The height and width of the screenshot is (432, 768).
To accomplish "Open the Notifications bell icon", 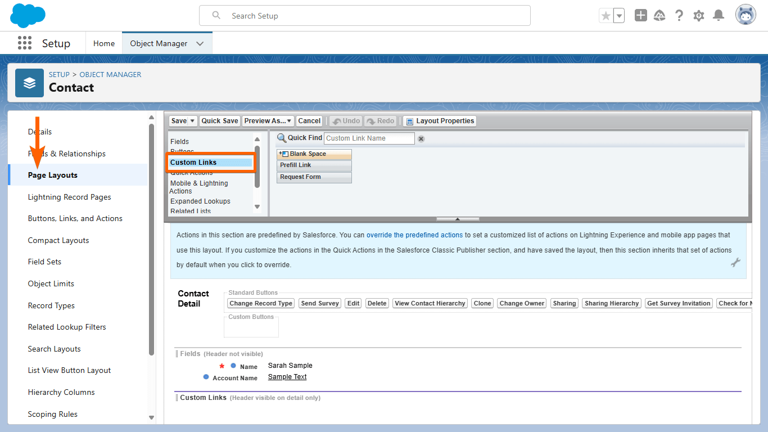I will tap(718, 16).
